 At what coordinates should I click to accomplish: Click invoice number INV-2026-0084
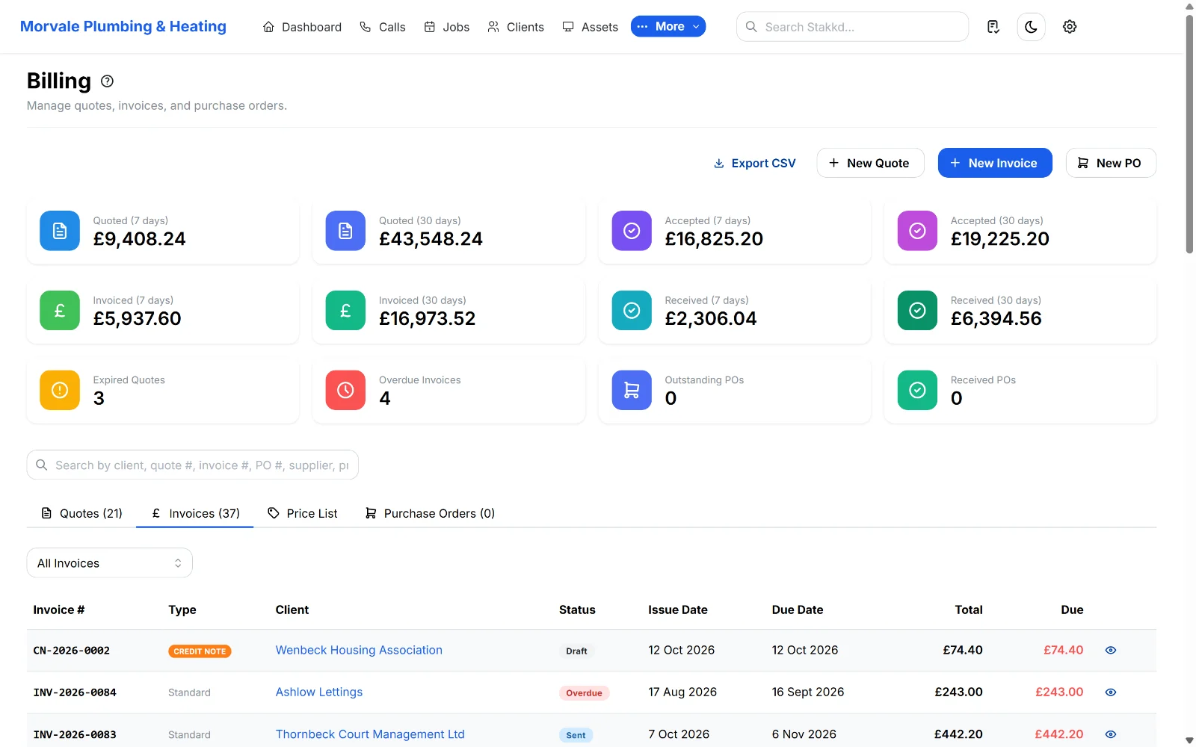[75, 692]
